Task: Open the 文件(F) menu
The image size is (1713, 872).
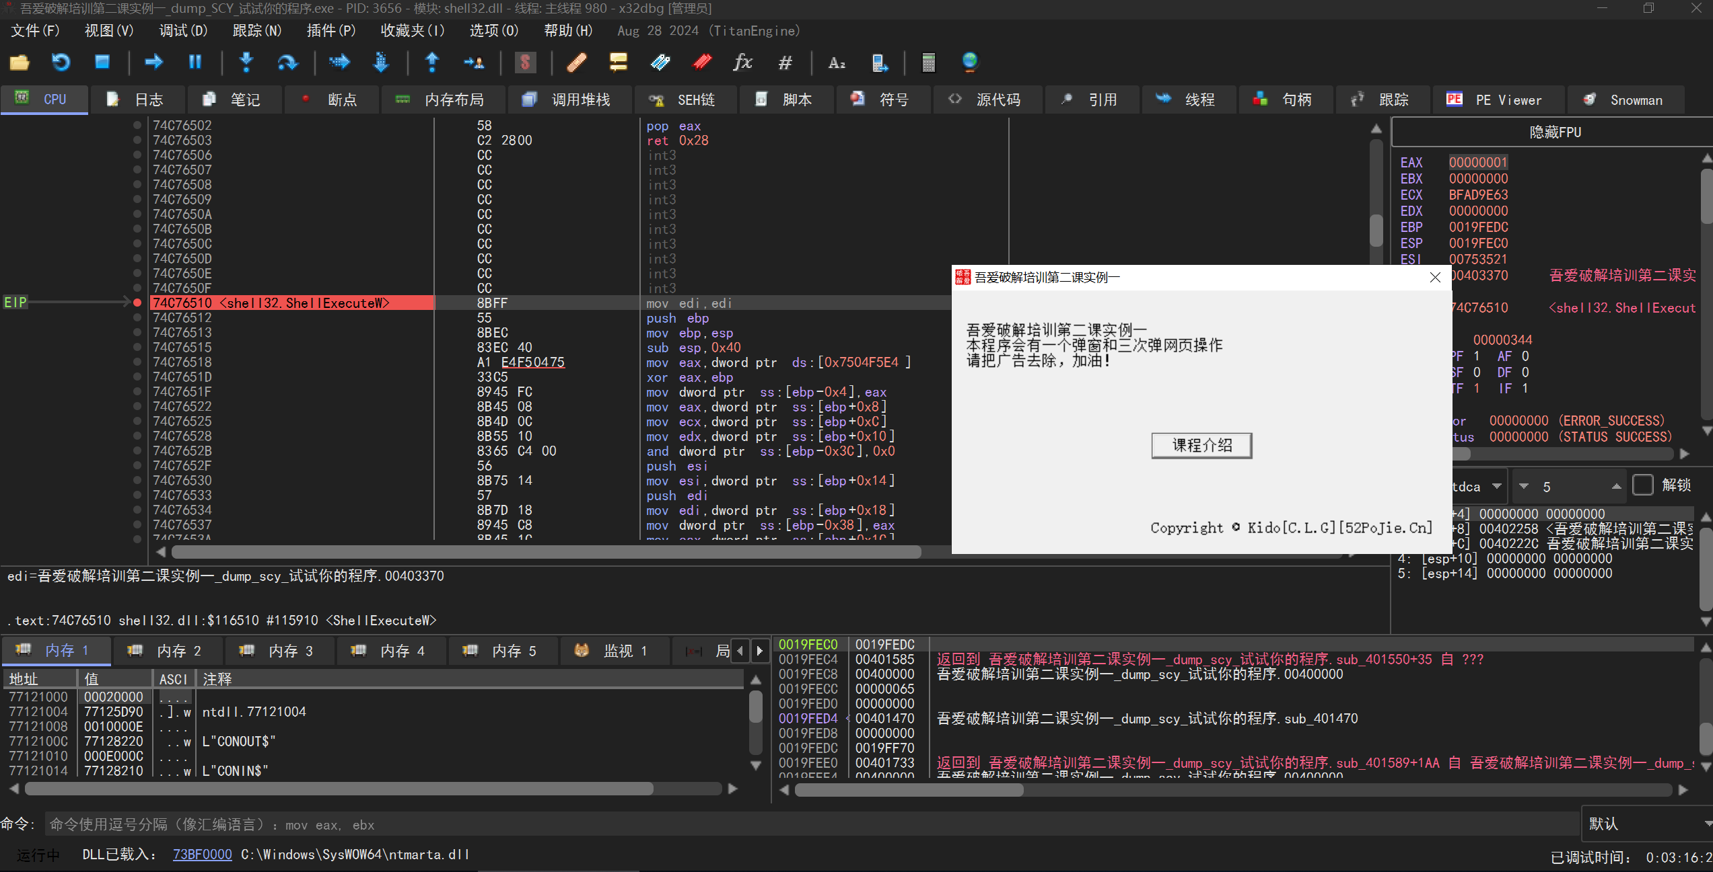Action: click(x=35, y=31)
